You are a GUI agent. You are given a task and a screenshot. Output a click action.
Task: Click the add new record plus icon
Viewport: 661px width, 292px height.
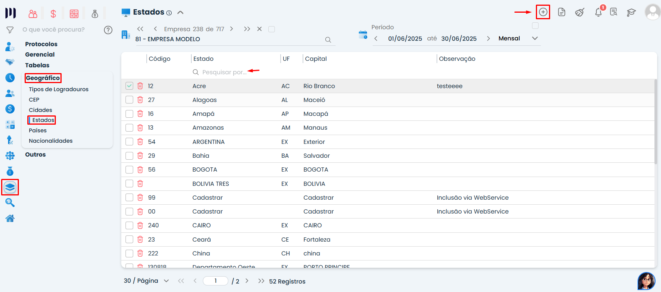[x=543, y=12]
